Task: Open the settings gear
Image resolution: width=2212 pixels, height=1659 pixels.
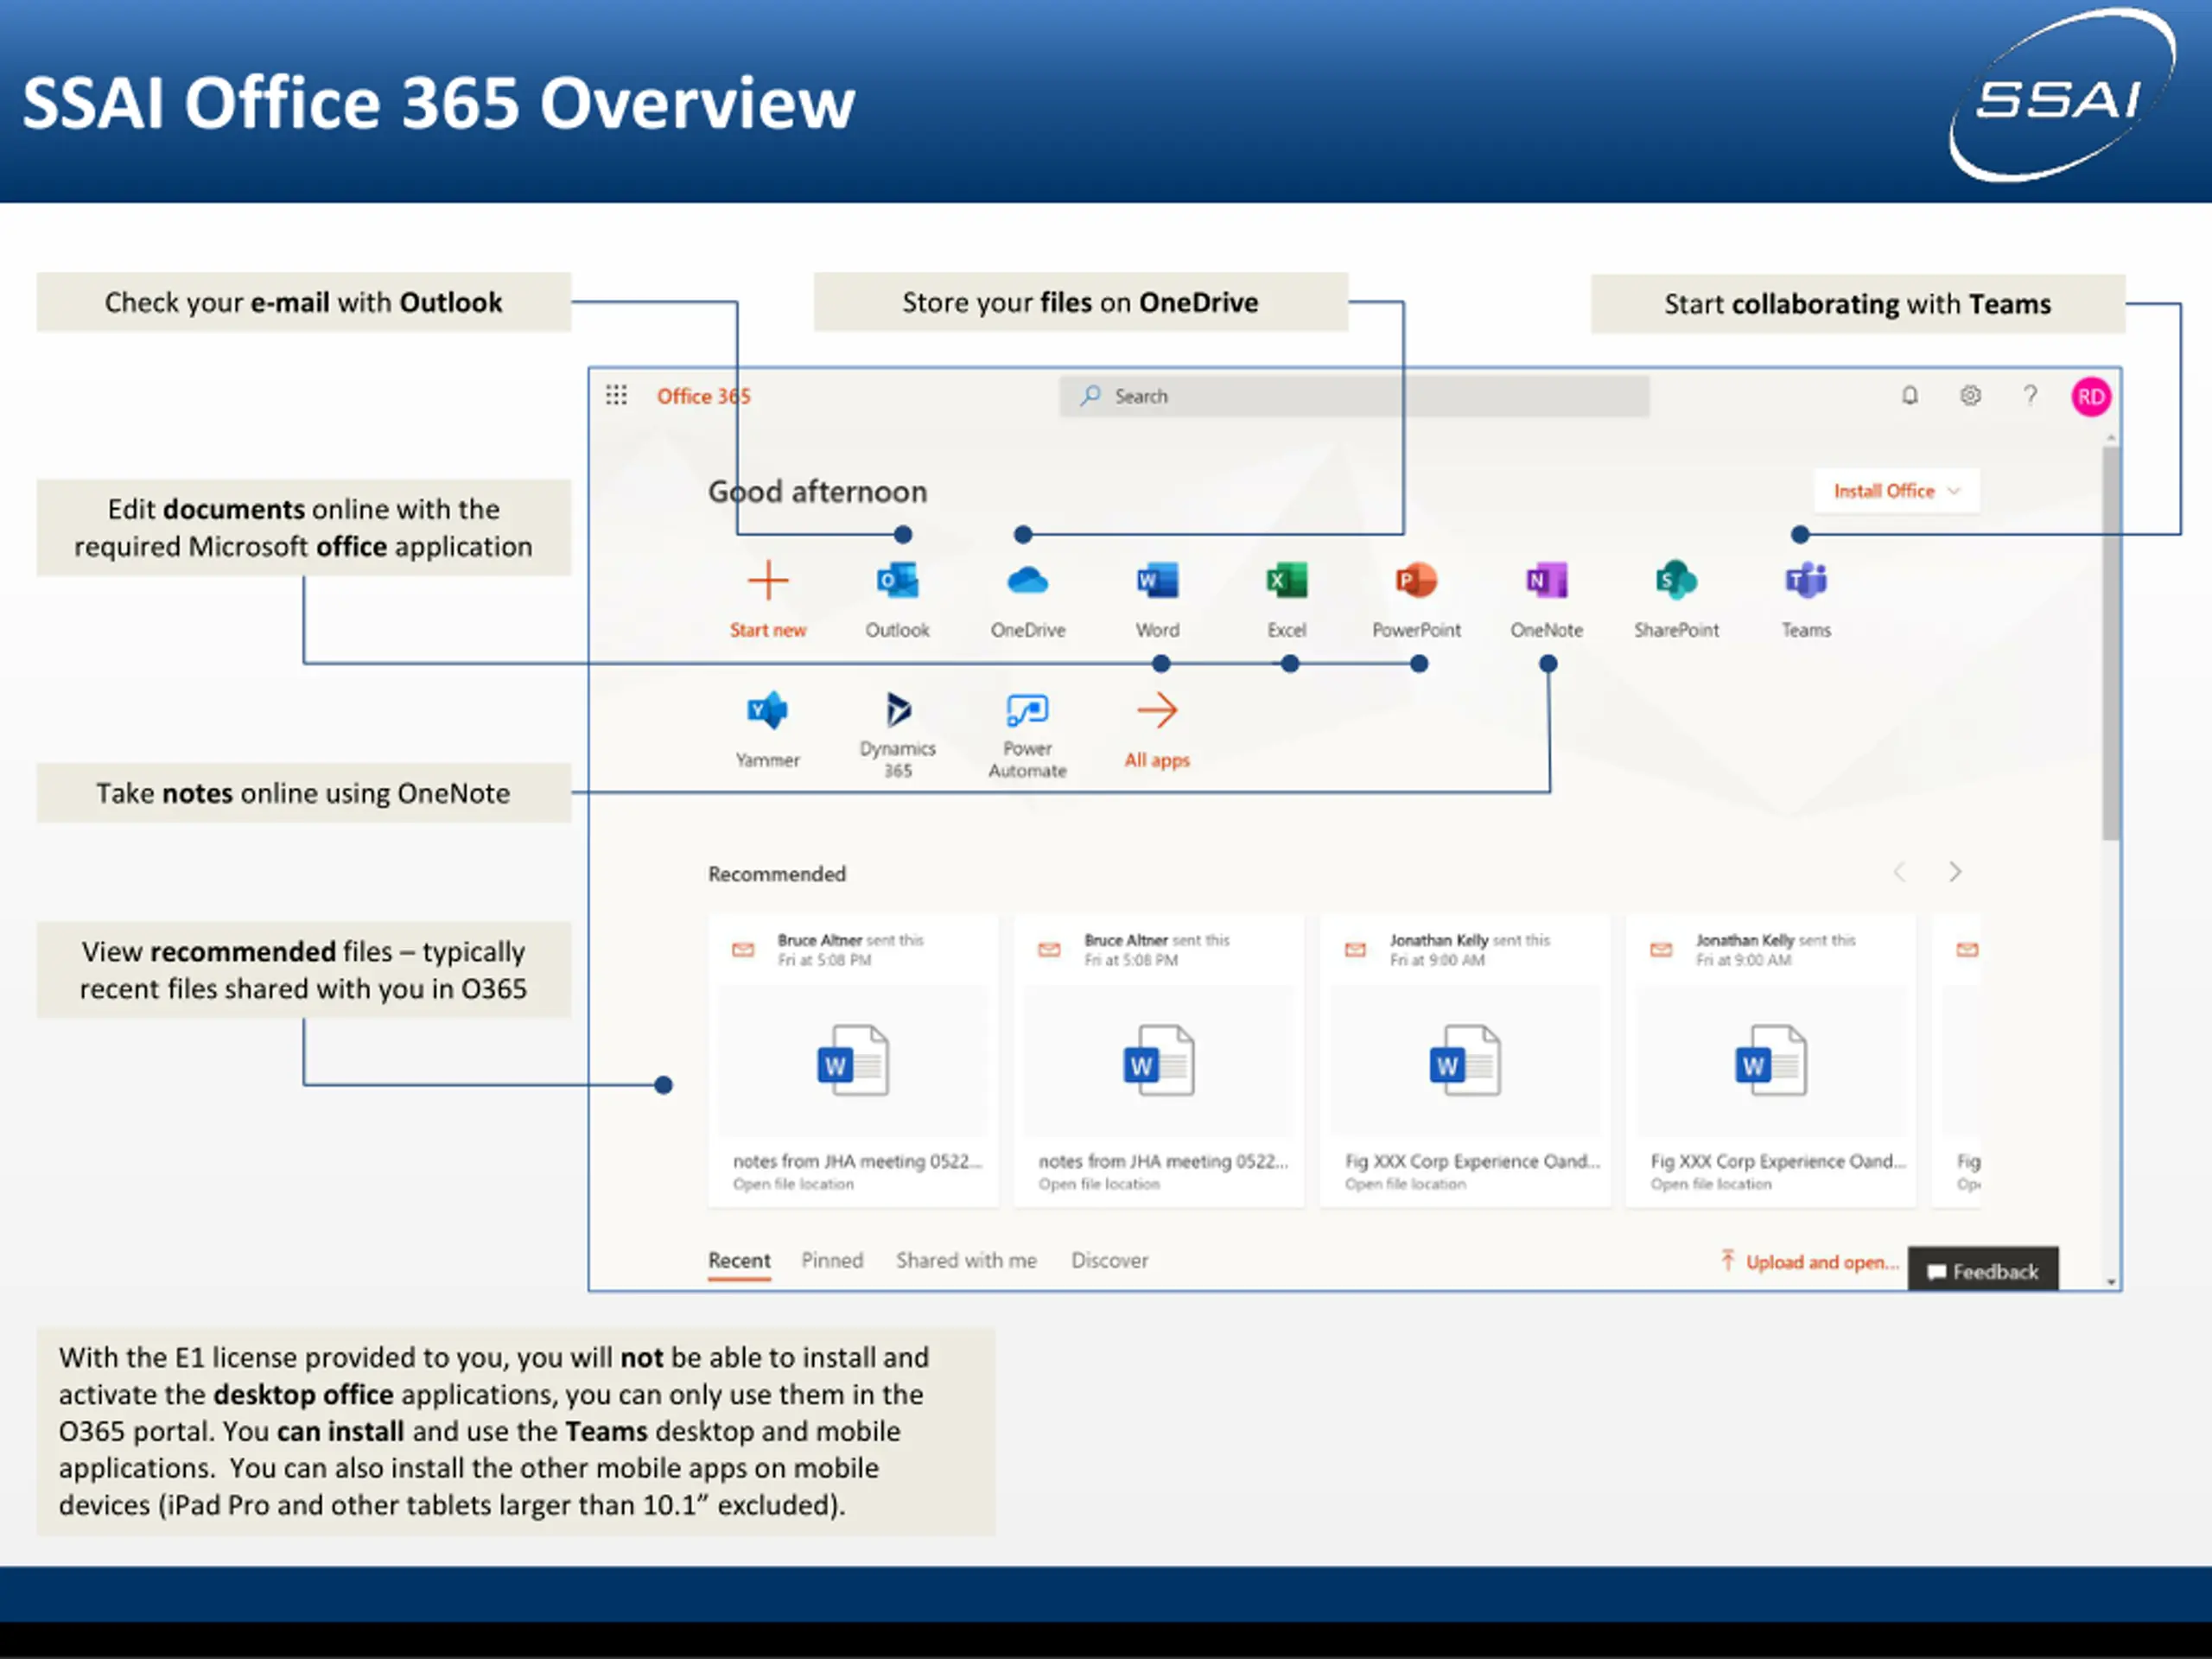Action: tap(1970, 396)
